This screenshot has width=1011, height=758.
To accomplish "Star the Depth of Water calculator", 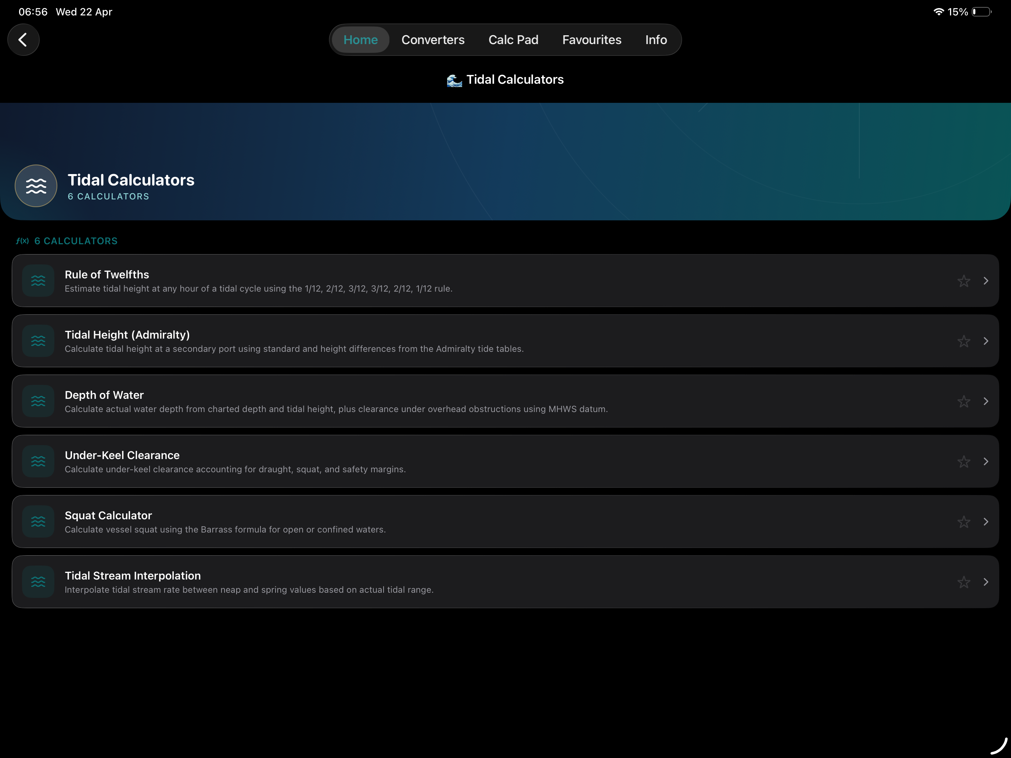I will pos(964,401).
